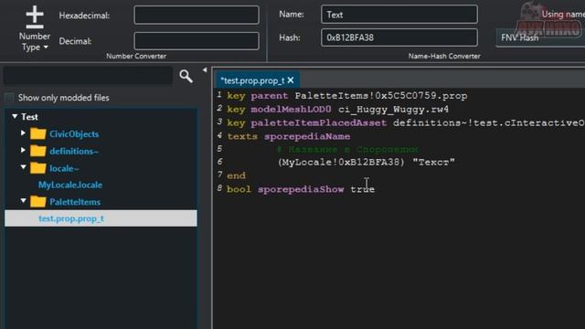This screenshot has width=585, height=329.
Task: Click 'paletteItemPlacedAsset' in line 3
Action: pos(319,123)
